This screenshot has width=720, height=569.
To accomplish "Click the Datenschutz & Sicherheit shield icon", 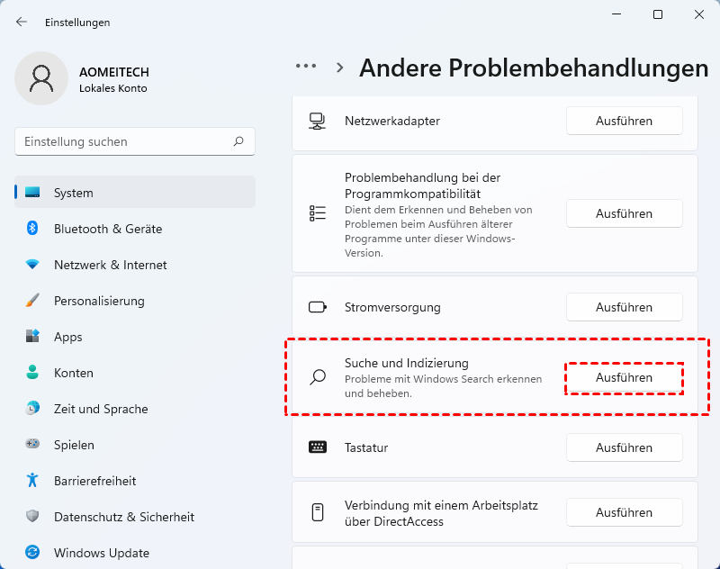I will tap(32, 517).
